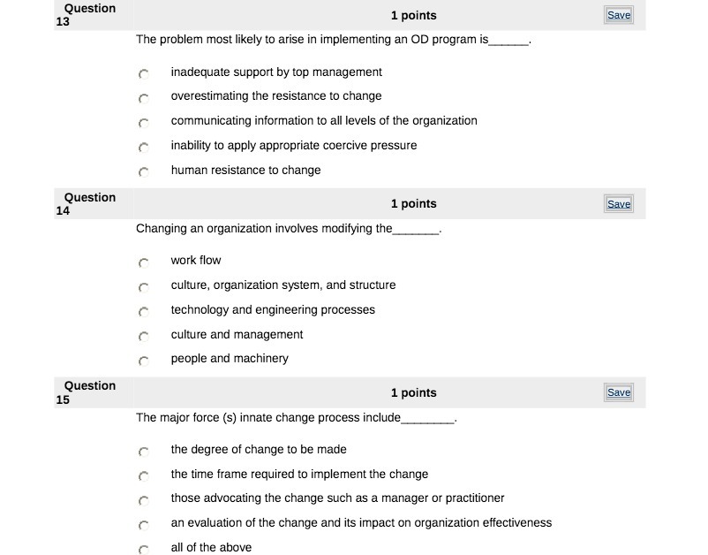708x555 pixels.
Task: Click the Question 13 header label
Action: coord(84,15)
